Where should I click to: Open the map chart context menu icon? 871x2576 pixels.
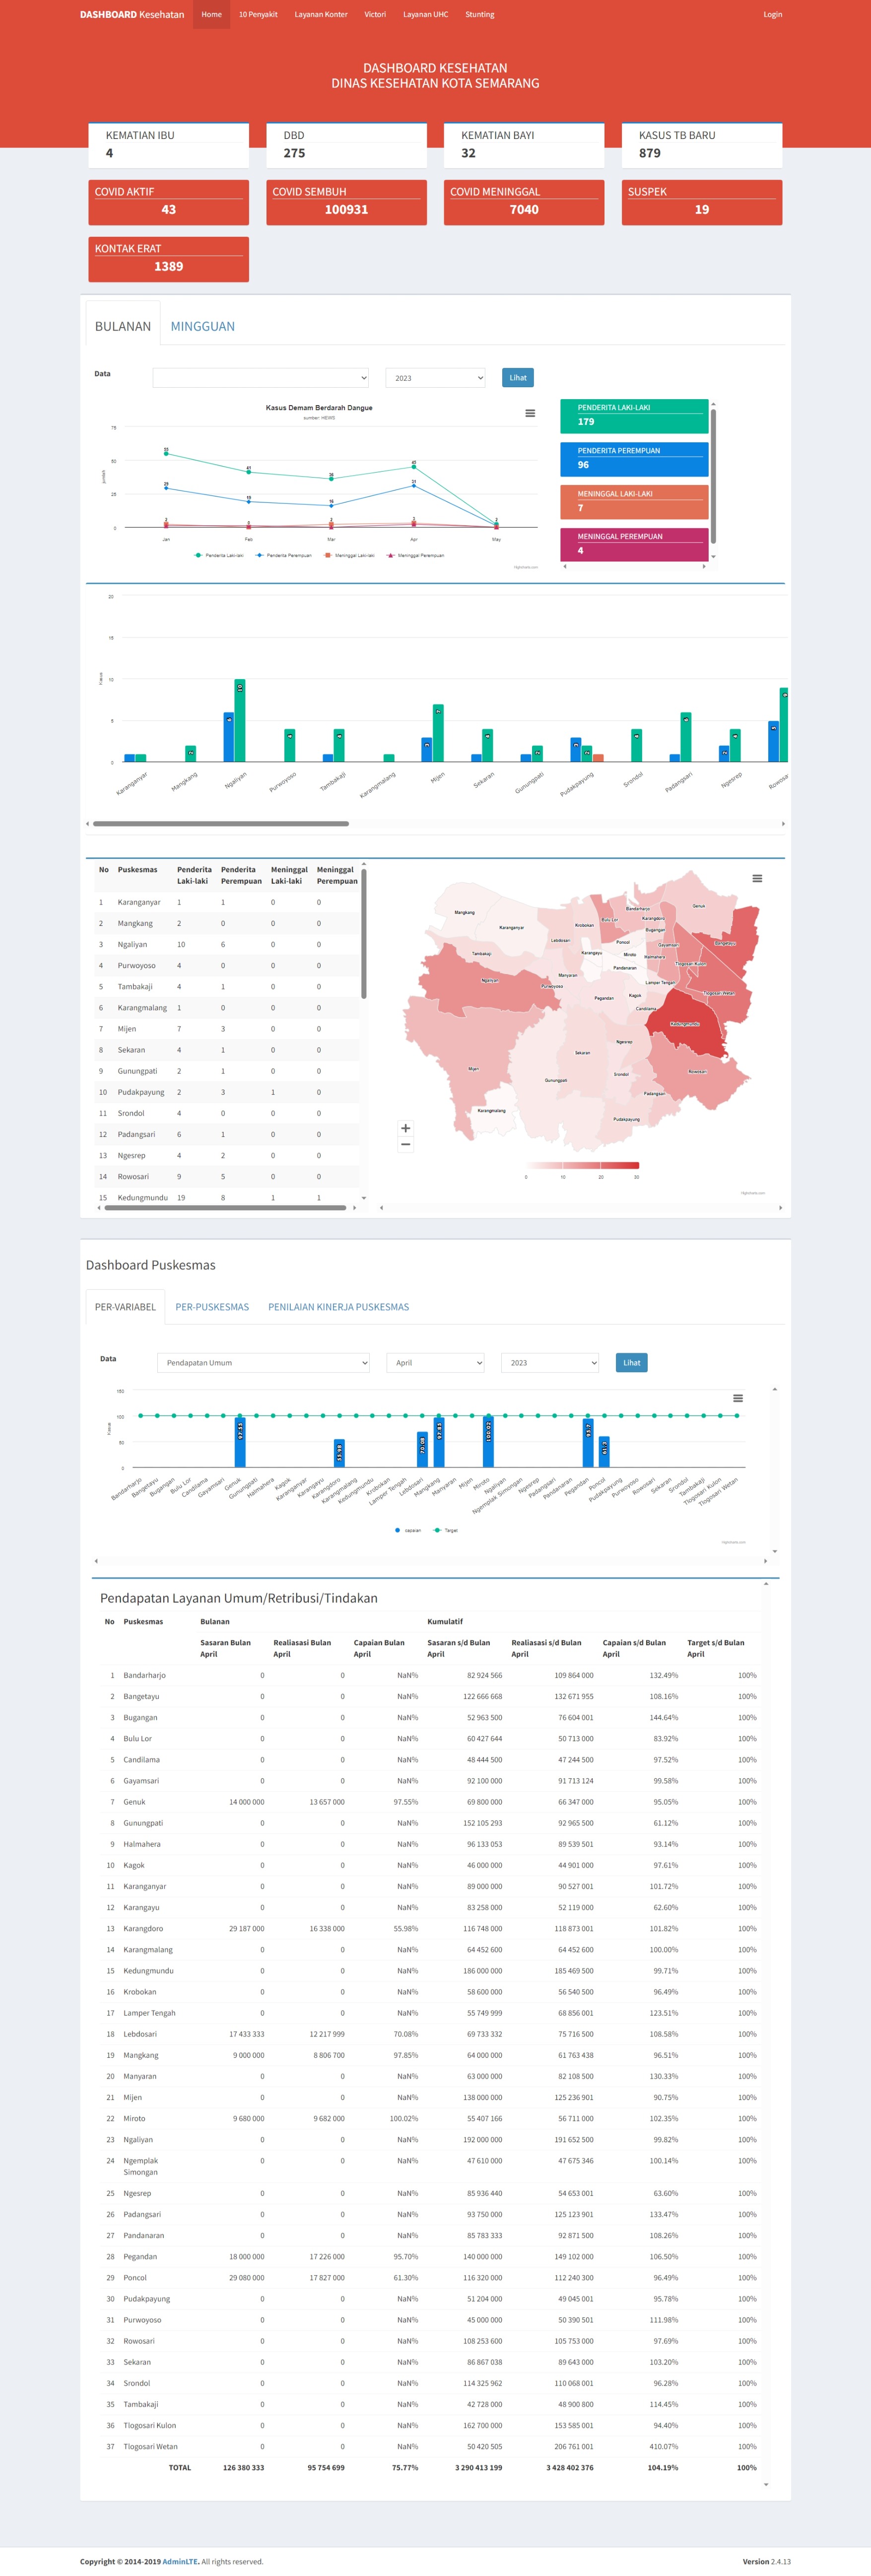coord(757,878)
